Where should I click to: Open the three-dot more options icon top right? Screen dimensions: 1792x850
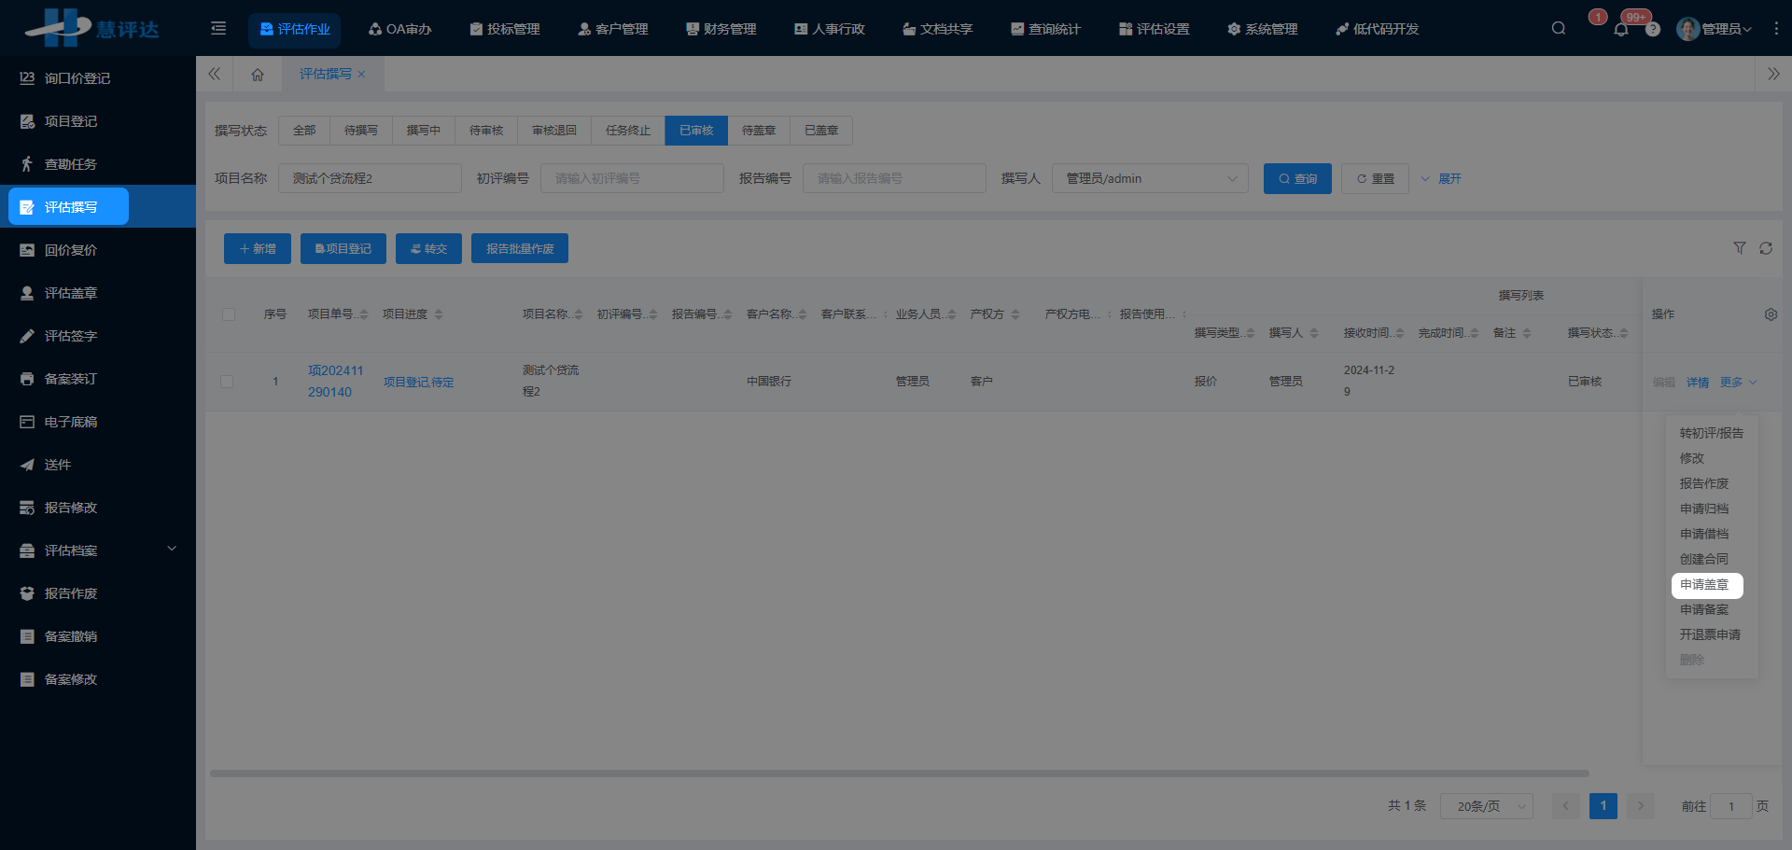coord(1777,29)
